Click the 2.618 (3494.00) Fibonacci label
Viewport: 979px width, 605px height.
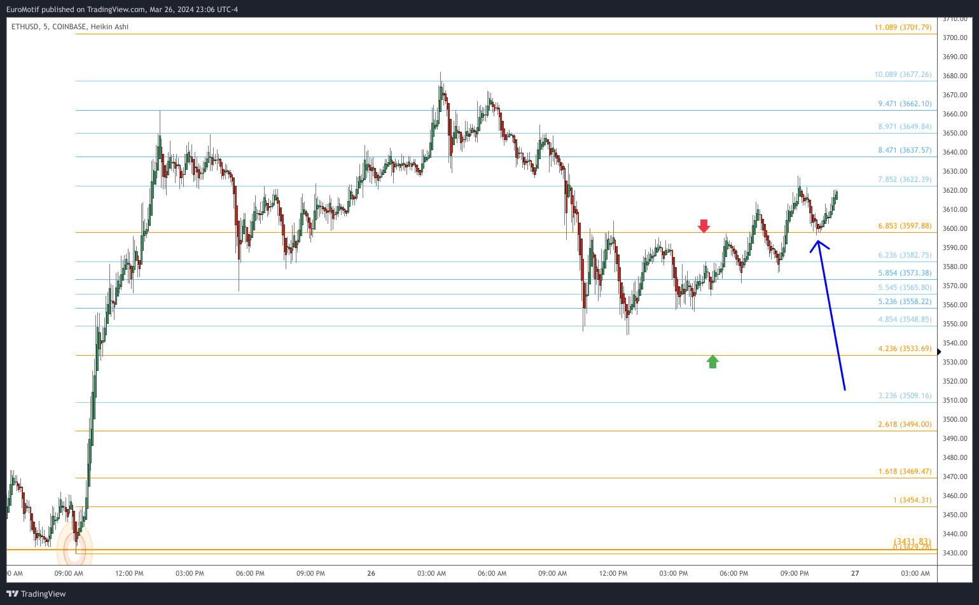[x=905, y=424]
